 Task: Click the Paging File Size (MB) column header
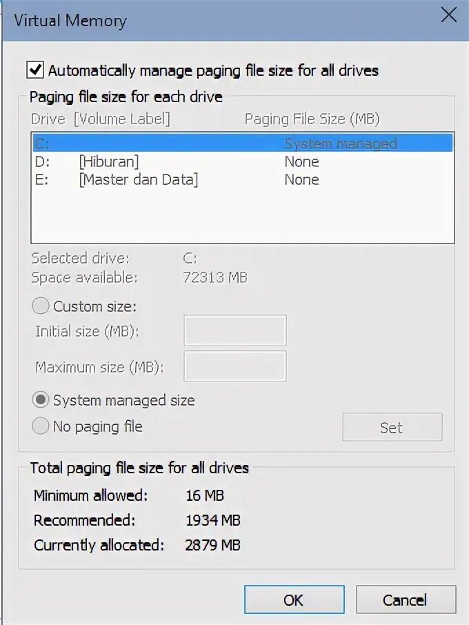coord(312,119)
